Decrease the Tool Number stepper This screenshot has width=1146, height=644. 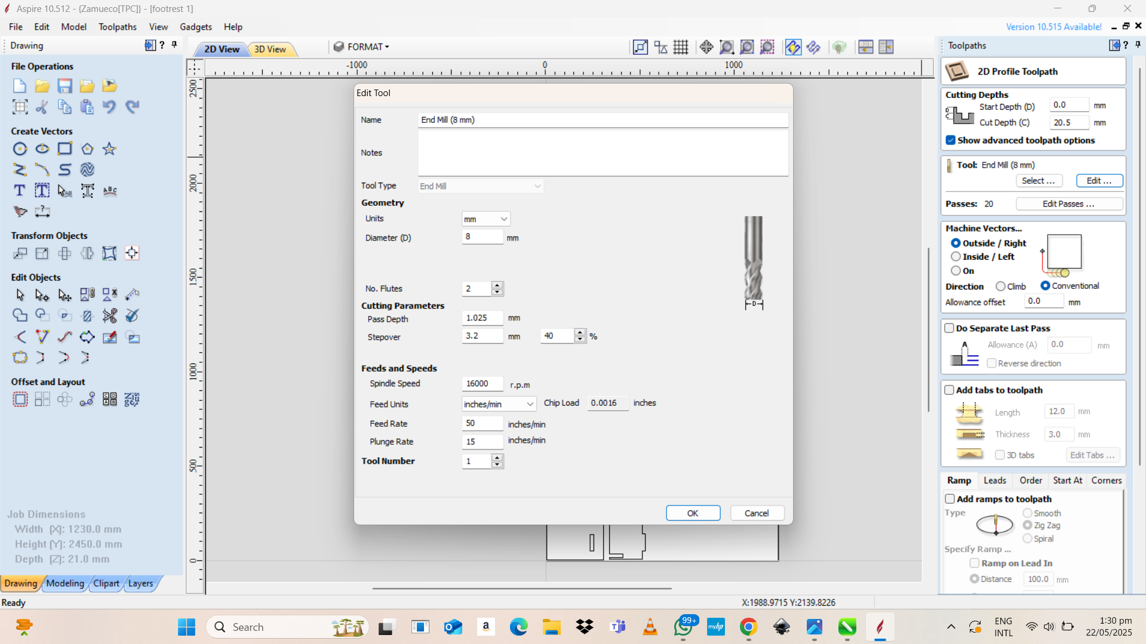(x=497, y=465)
